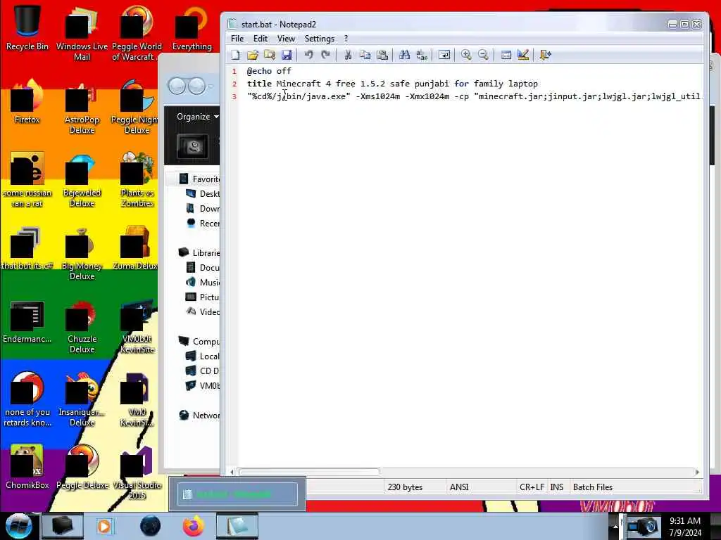Click the Open file folder icon
The height and width of the screenshot is (540, 721).
coord(252,55)
